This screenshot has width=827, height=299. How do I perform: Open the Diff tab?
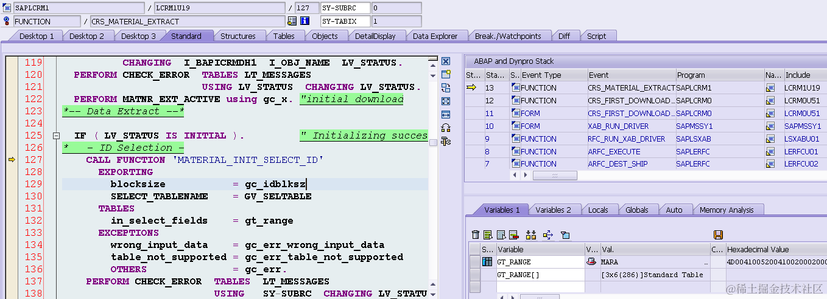(x=565, y=36)
